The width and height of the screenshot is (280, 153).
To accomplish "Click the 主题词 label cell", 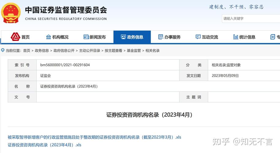I will pyautogui.click(x=194, y=97).
